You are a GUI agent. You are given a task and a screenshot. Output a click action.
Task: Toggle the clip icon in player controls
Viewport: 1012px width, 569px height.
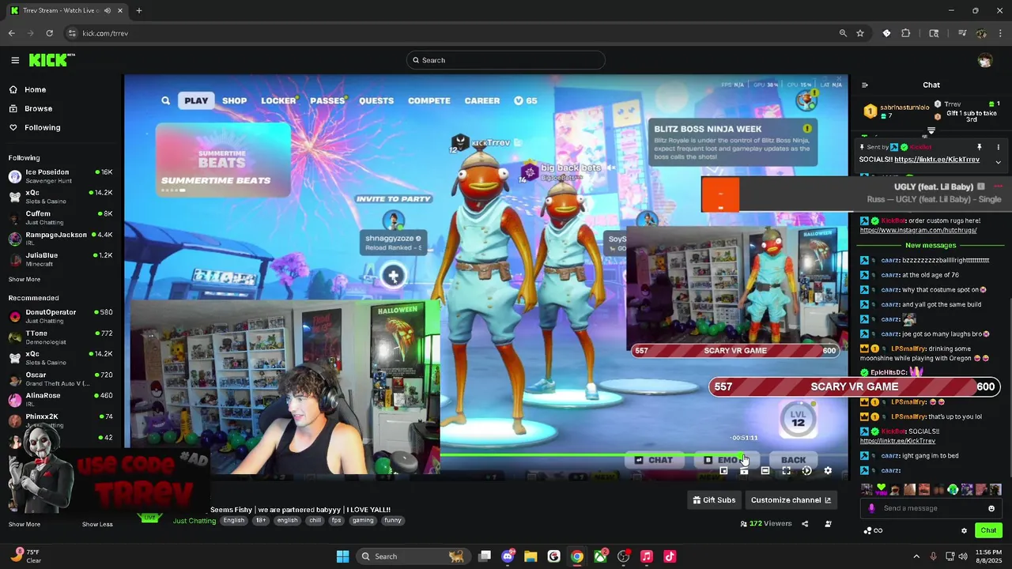tap(744, 470)
